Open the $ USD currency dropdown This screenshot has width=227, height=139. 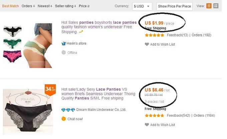click(142, 6)
